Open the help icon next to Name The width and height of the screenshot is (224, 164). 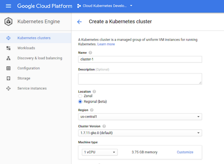click(x=90, y=53)
